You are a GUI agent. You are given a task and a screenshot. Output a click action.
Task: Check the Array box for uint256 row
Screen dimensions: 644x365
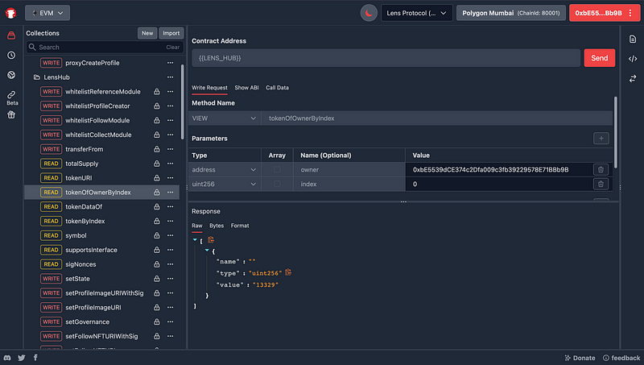[x=277, y=184]
